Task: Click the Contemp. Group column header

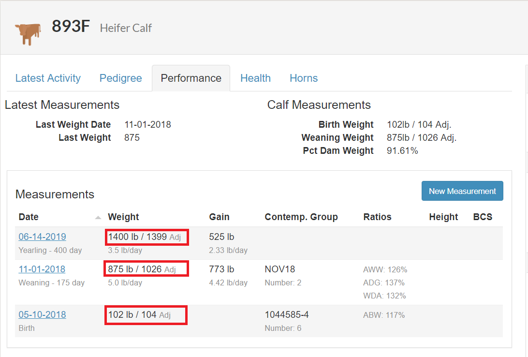Action: (301, 217)
